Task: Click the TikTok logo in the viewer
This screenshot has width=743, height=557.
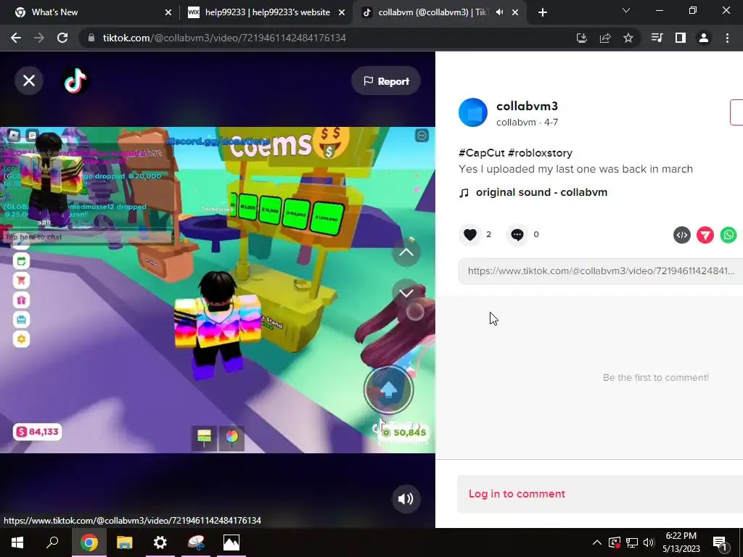Action: (75, 81)
